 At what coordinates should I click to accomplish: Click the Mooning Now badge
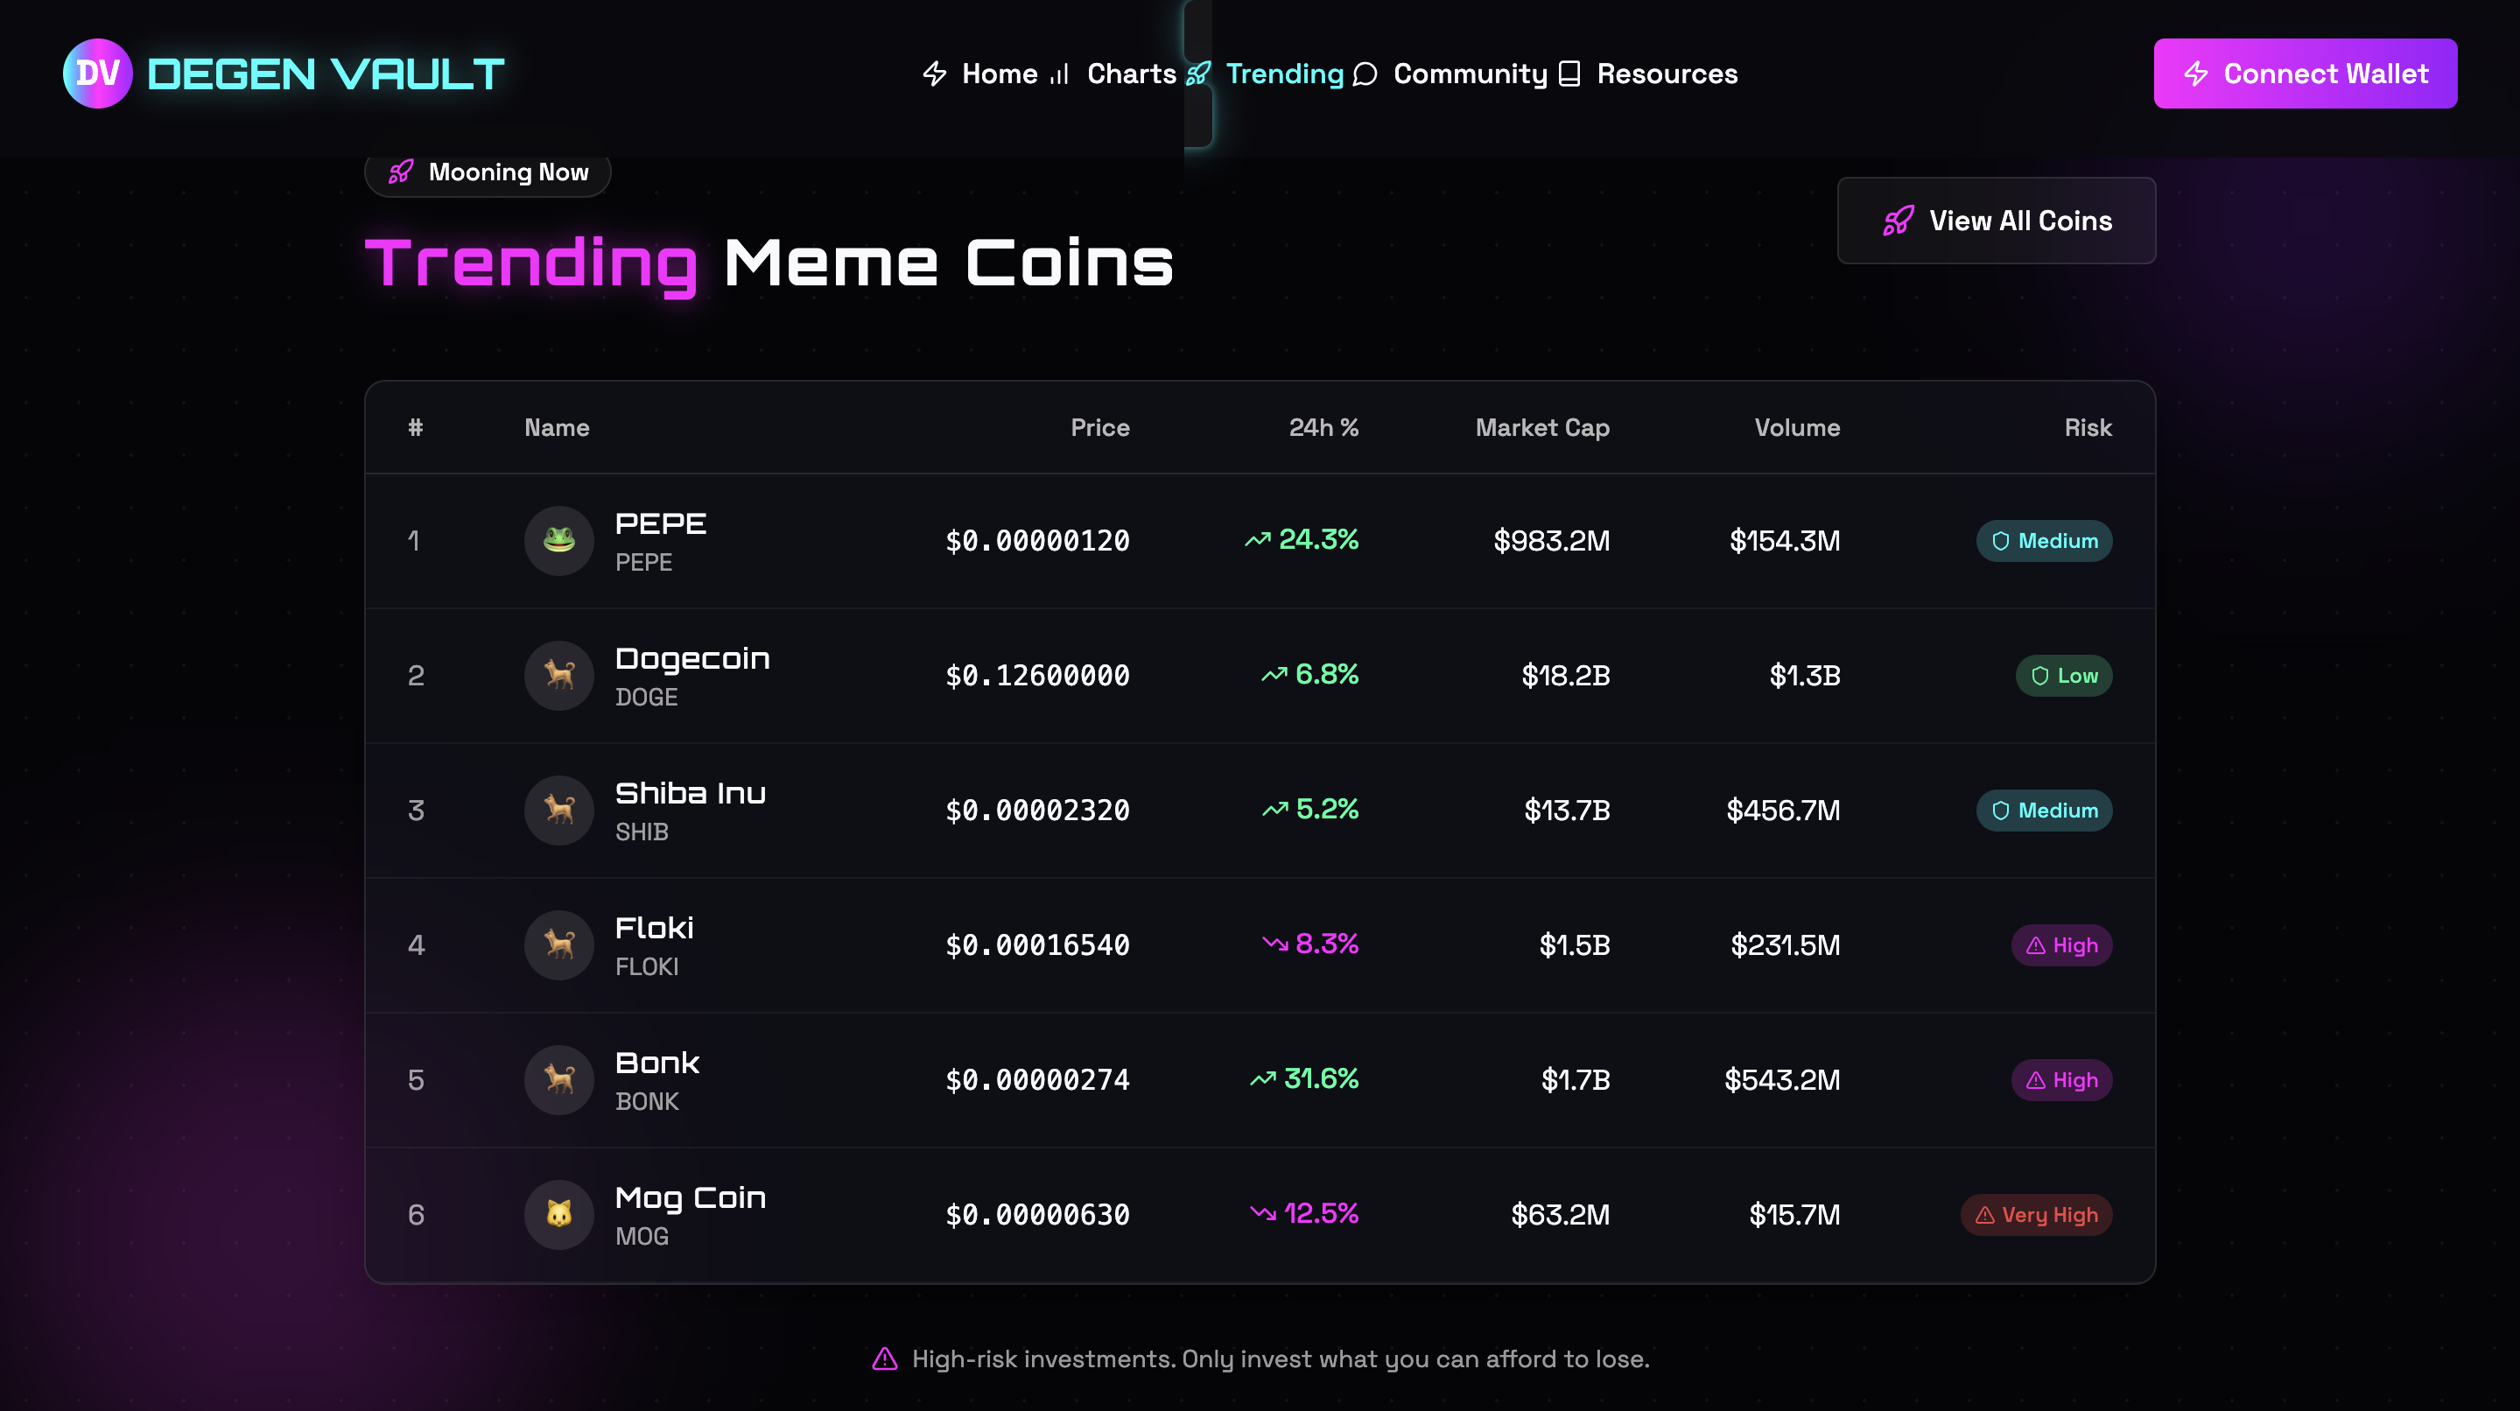(x=488, y=173)
